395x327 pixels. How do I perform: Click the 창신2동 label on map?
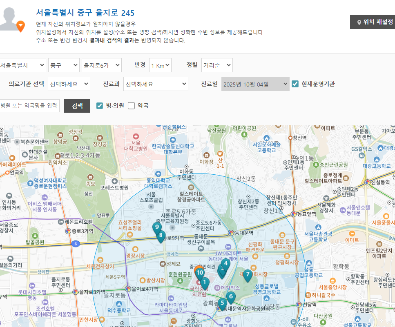tap(246, 179)
